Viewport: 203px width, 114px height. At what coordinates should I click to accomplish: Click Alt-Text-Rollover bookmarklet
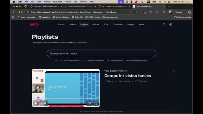coord(61,17)
